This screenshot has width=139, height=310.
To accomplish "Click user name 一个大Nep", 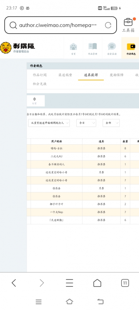I will (x=56, y=212).
